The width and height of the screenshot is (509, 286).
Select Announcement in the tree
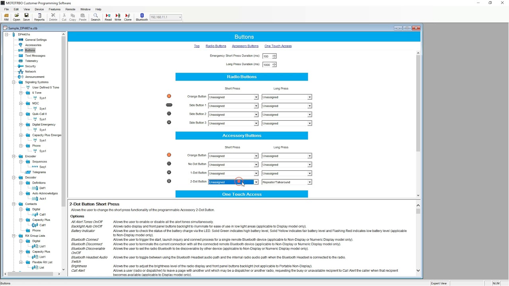[x=35, y=77]
